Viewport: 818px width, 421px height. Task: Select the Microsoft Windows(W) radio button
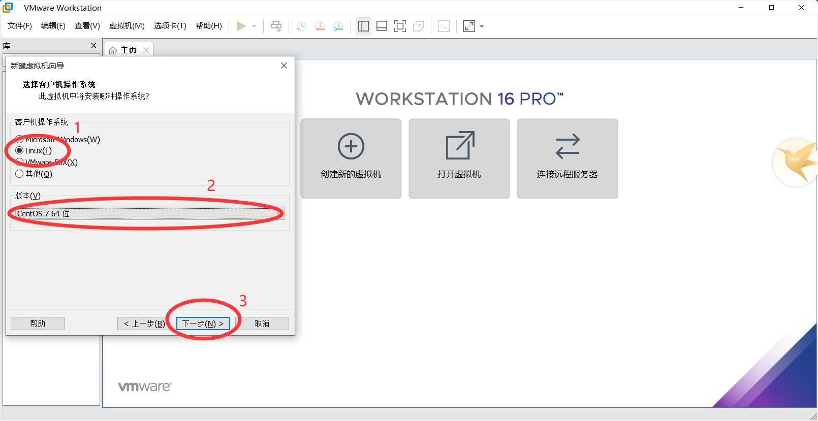[x=19, y=139]
